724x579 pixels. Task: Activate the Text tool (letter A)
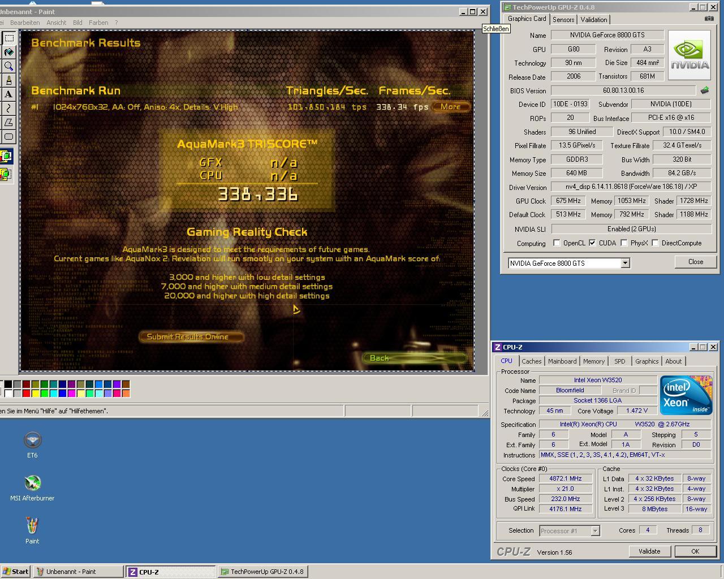[x=8, y=94]
